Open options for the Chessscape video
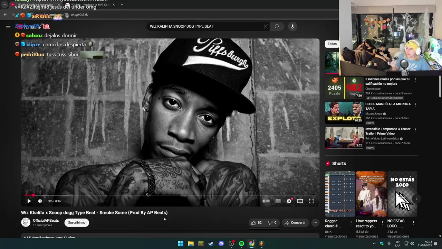This screenshot has width=442, height=249. coord(416,80)
